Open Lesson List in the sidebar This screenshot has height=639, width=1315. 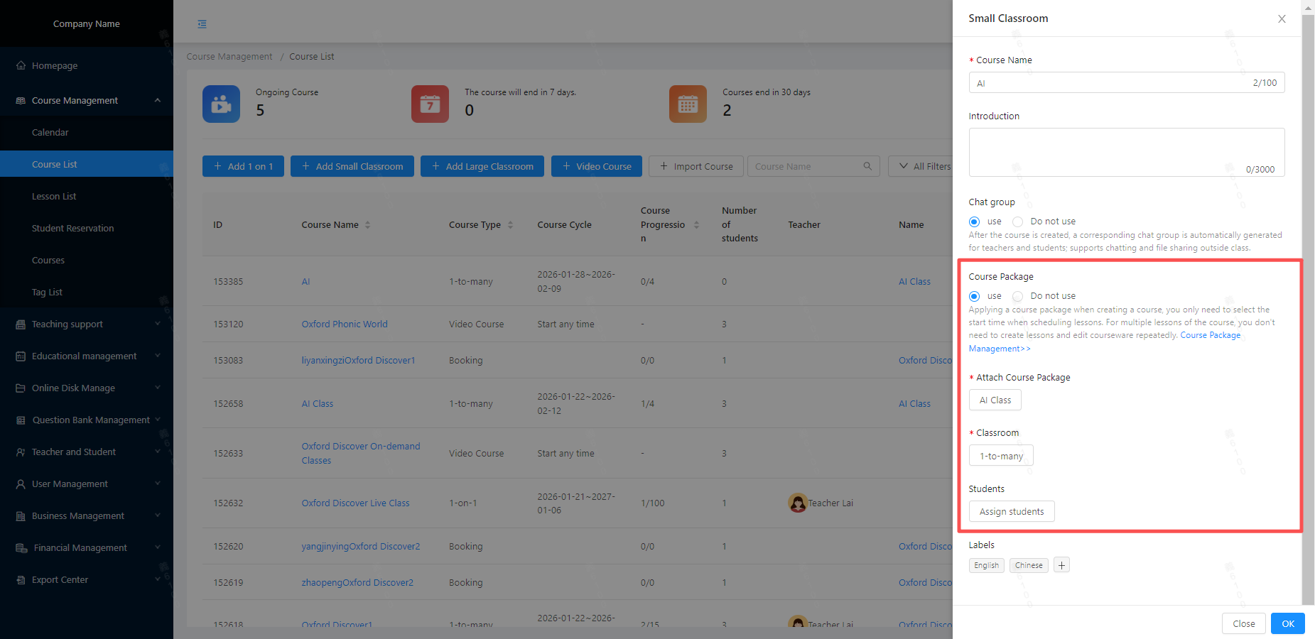54,197
